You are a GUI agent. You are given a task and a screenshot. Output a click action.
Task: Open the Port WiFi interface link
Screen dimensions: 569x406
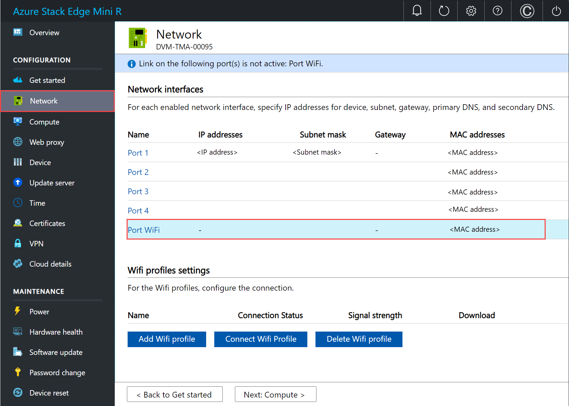point(144,230)
